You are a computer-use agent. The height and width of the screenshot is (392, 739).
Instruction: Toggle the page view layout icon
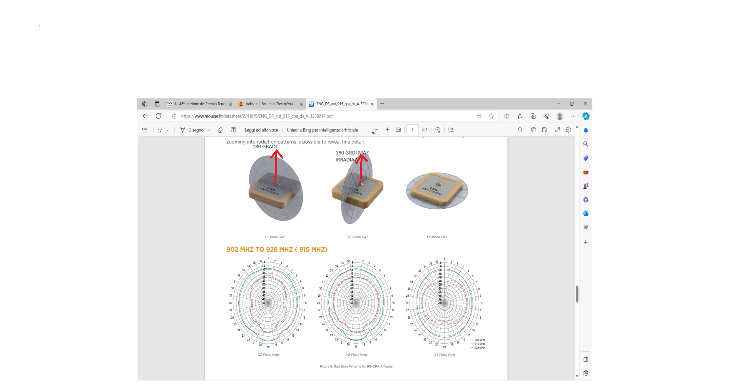(x=451, y=130)
